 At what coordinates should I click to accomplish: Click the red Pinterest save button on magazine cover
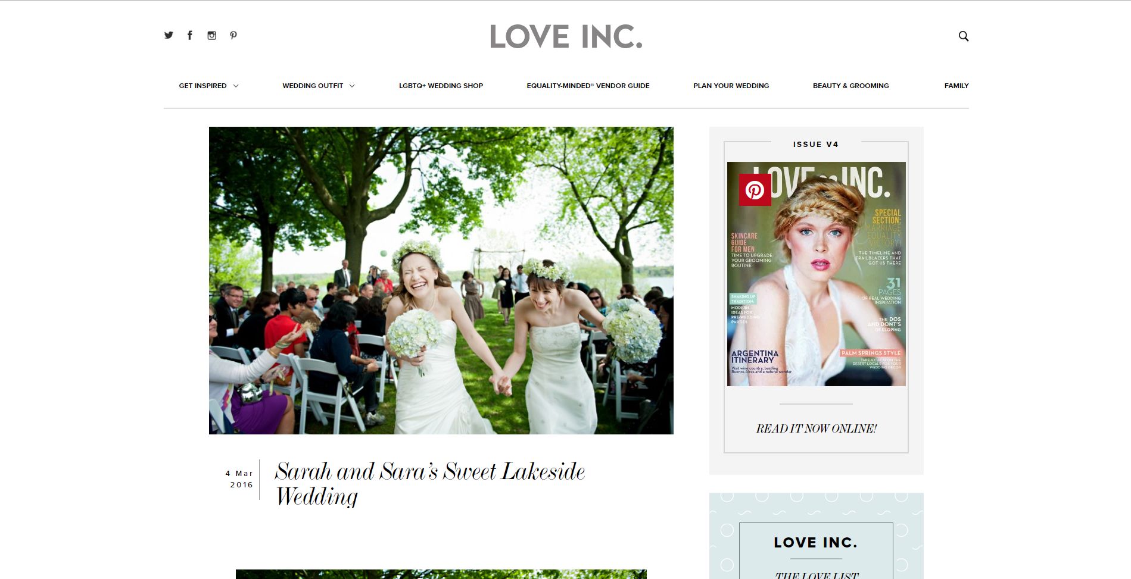[x=755, y=190]
